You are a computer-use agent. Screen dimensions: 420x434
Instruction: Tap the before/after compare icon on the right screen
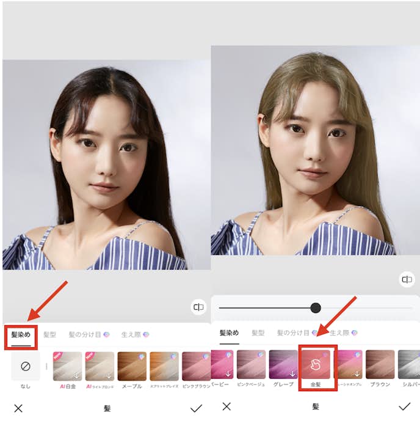click(407, 279)
